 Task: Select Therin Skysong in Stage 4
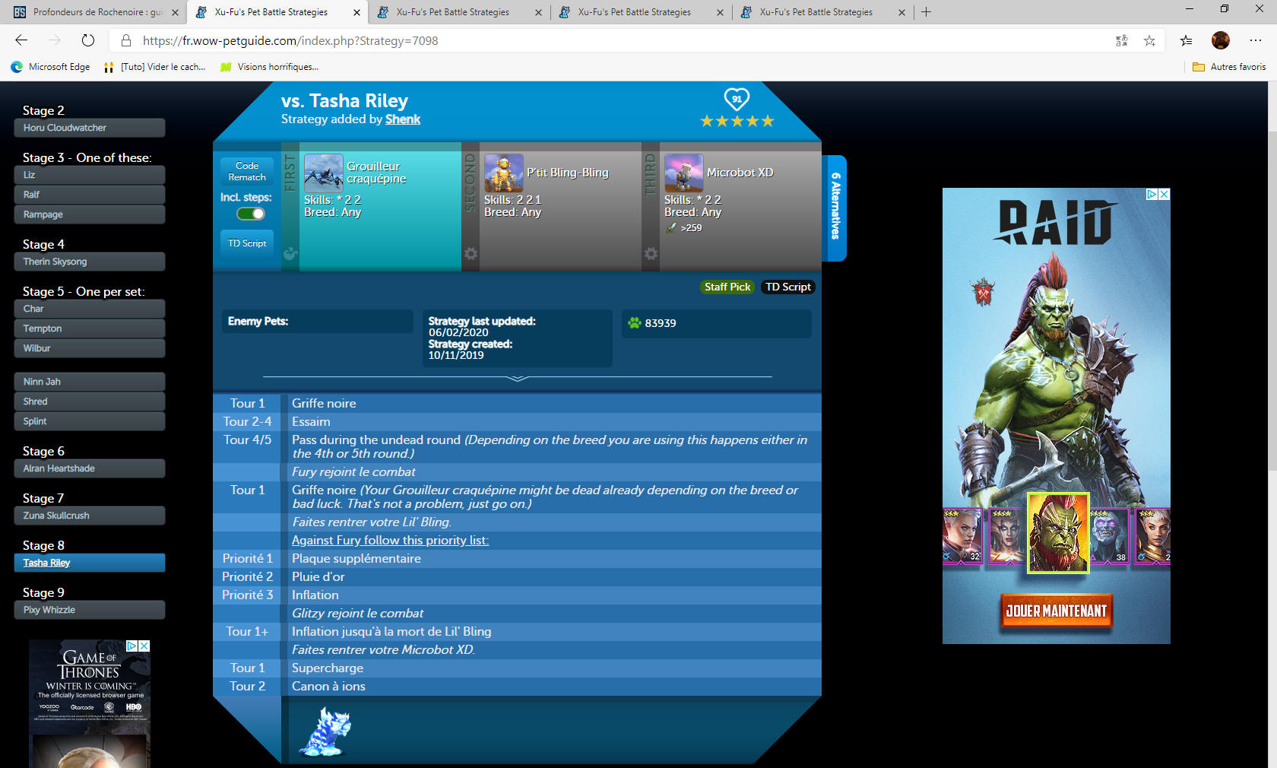click(x=90, y=262)
